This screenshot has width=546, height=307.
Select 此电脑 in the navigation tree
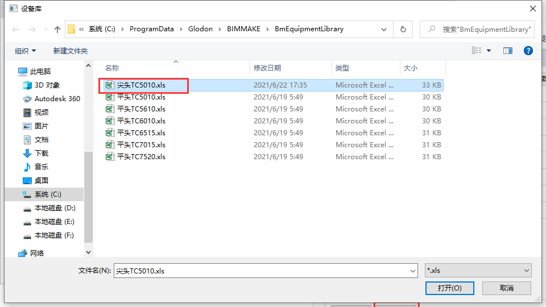click(40, 72)
